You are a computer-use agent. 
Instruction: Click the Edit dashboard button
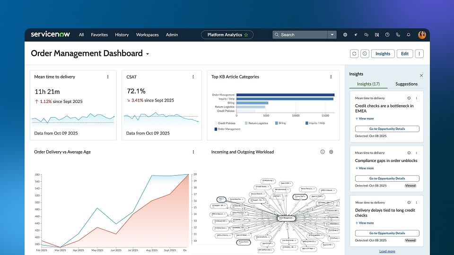tap(405, 53)
